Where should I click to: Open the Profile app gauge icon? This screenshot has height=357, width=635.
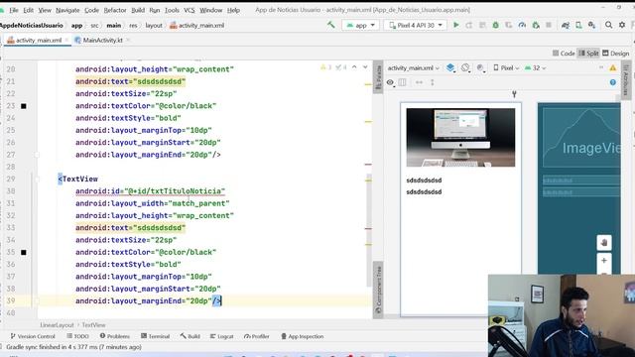tap(522, 25)
